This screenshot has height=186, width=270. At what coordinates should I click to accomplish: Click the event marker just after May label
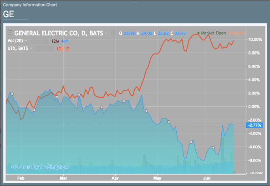169,122
